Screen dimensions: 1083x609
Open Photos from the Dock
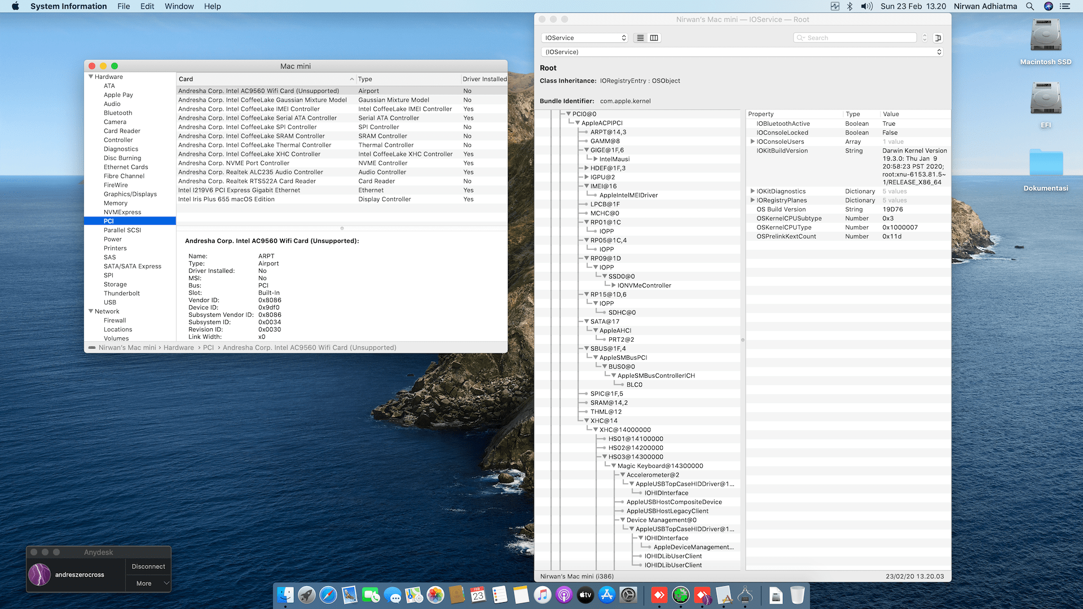pos(435,595)
